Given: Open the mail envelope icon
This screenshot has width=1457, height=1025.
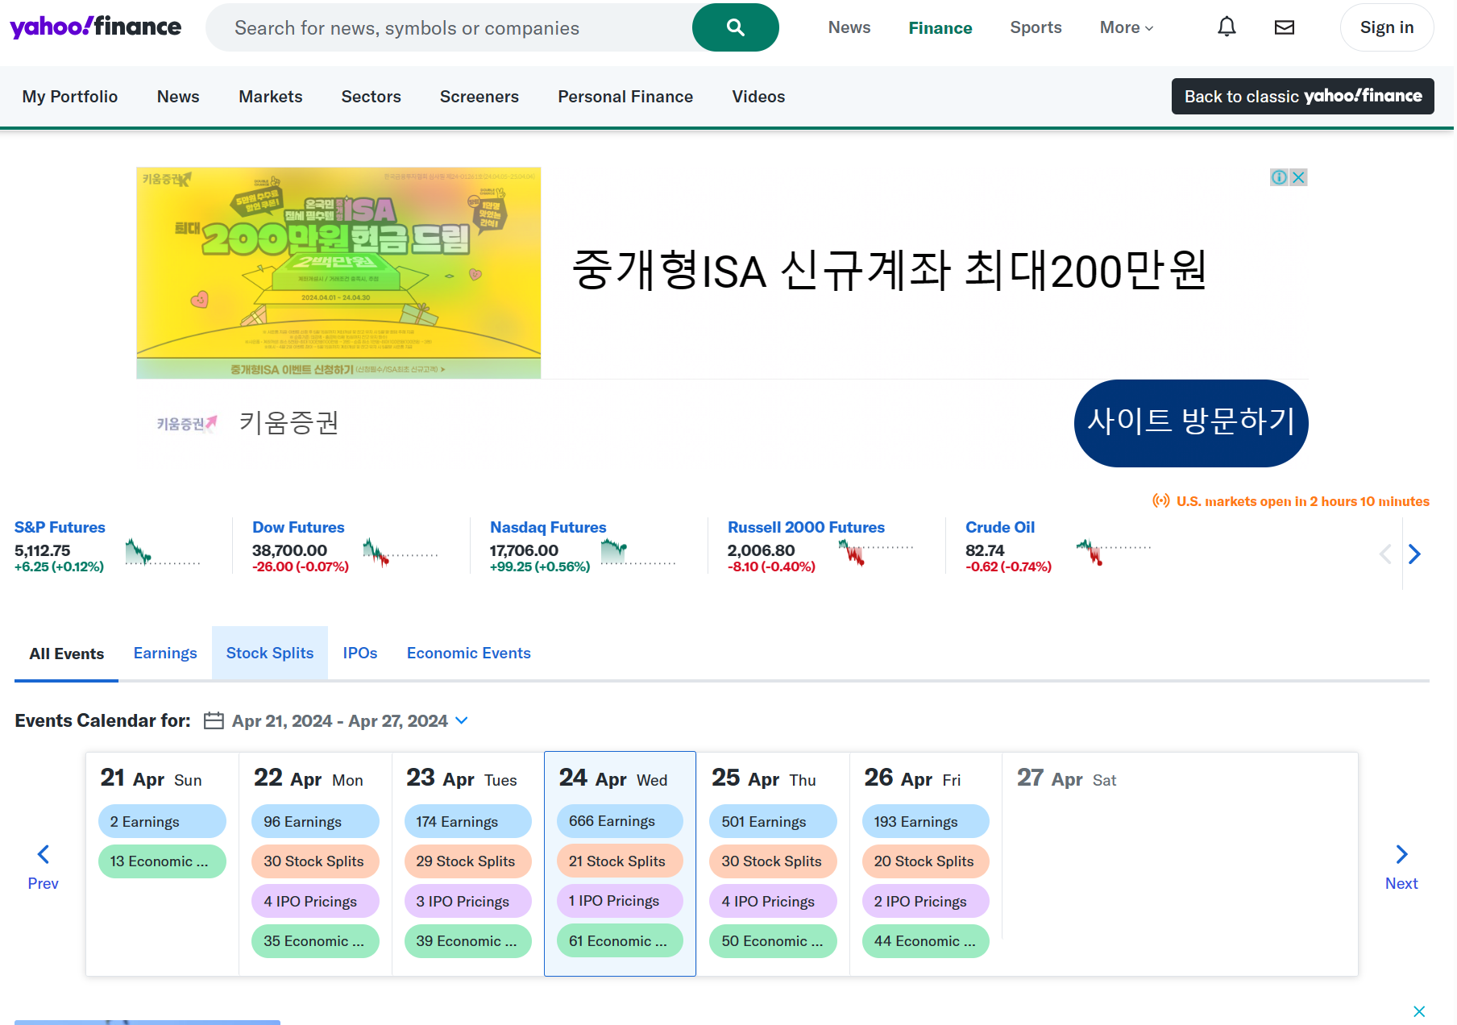Looking at the screenshot, I should [1285, 27].
